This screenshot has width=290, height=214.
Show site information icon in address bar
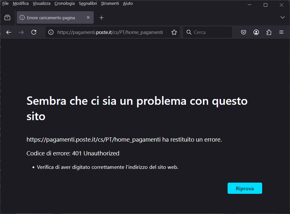point(51,32)
